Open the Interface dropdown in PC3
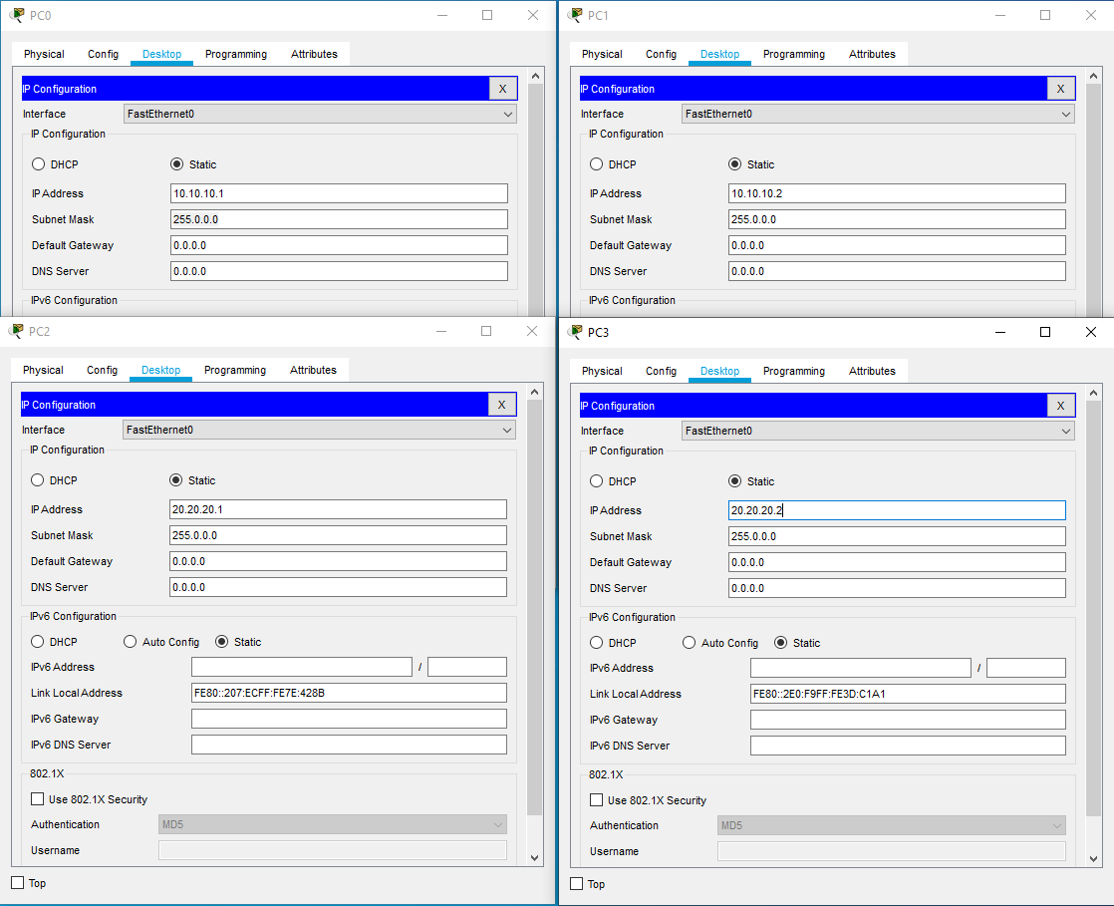This screenshot has height=906, width=1114. [x=878, y=431]
